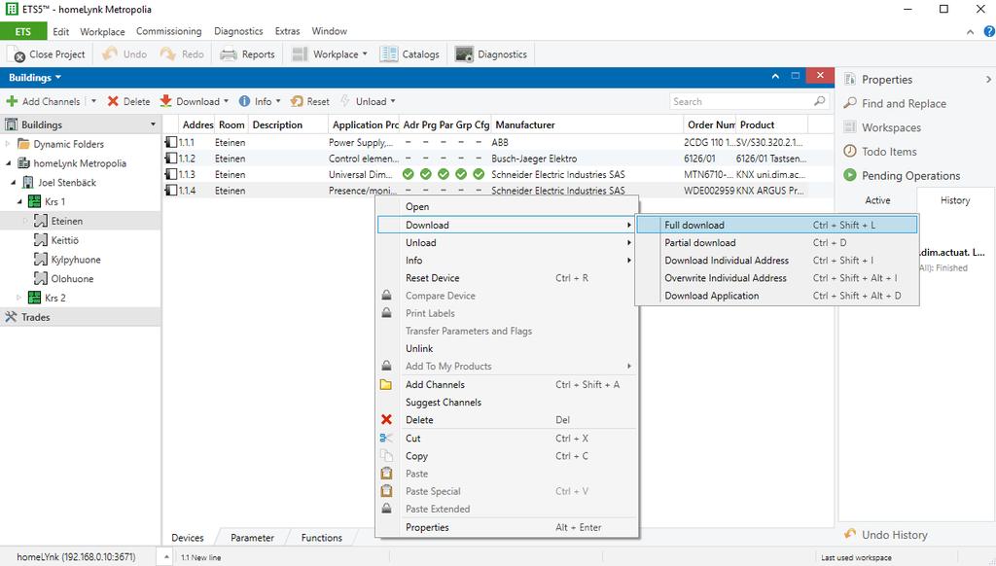Click Suggest Channels in context menu
This screenshot has width=996, height=566.
507,402
